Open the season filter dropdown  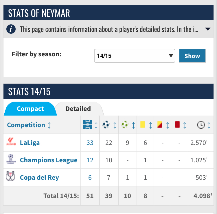[135, 56]
